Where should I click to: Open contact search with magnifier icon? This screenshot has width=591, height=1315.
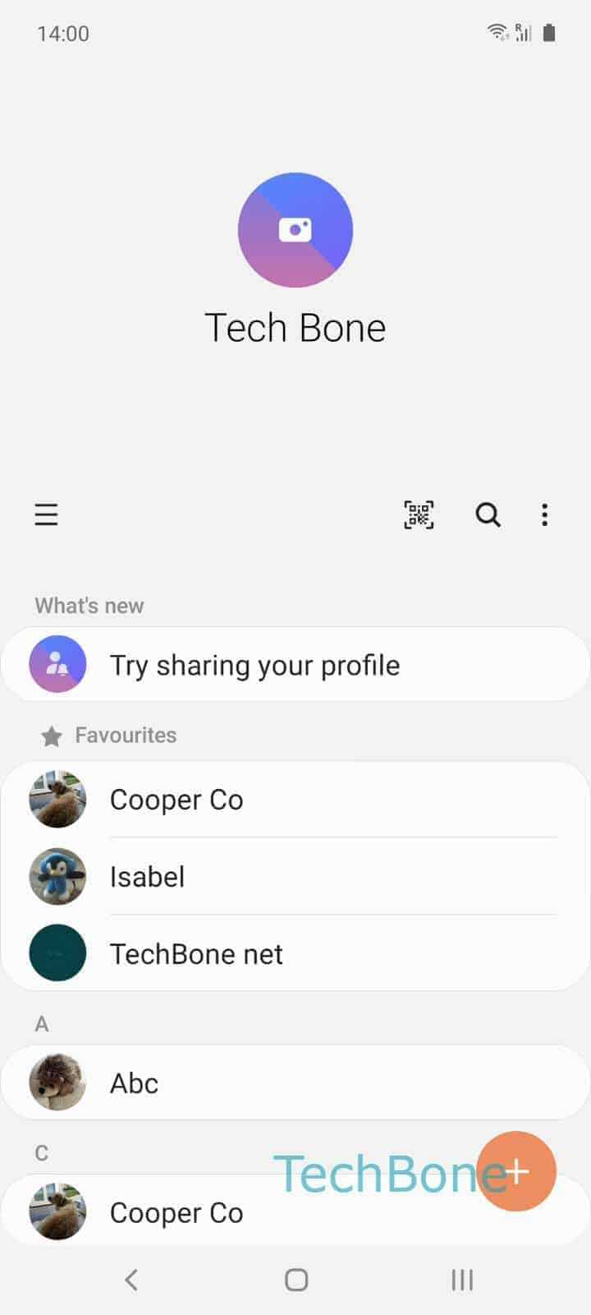(488, 515)
